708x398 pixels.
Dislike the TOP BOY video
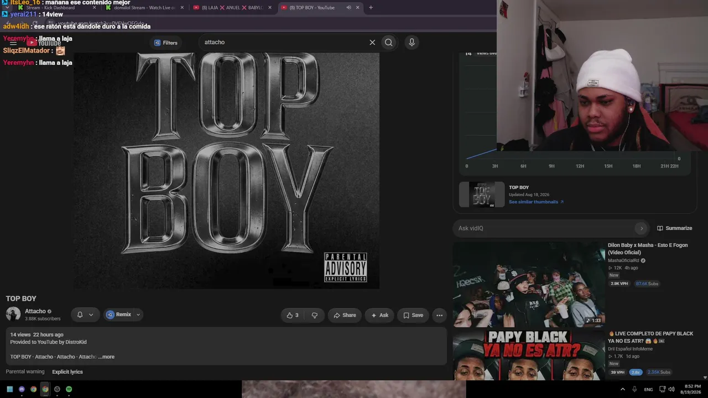tap(315, 315)
